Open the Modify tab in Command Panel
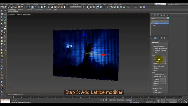 coord(155,15)
